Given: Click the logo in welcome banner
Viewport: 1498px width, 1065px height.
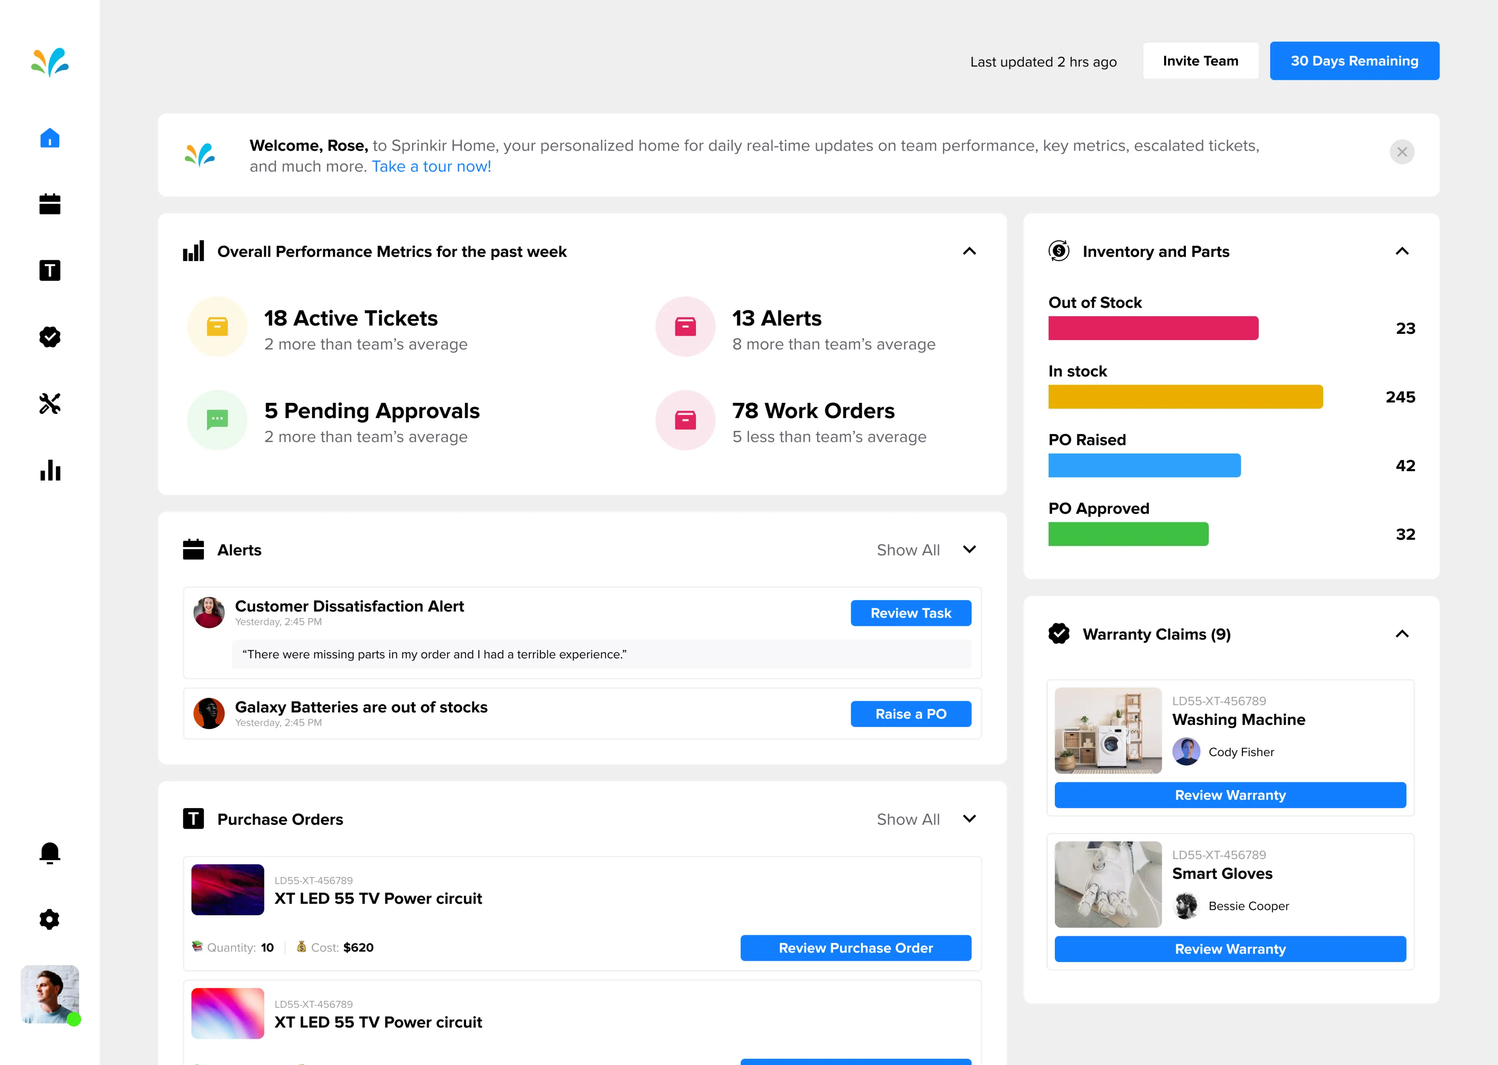Looking at the screenshot, I should (199, 155).
